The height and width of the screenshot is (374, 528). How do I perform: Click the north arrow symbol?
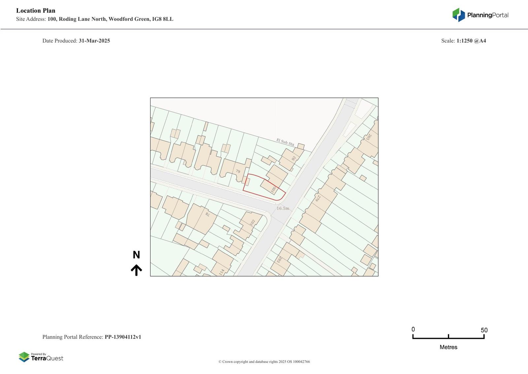tap(136, 270)
